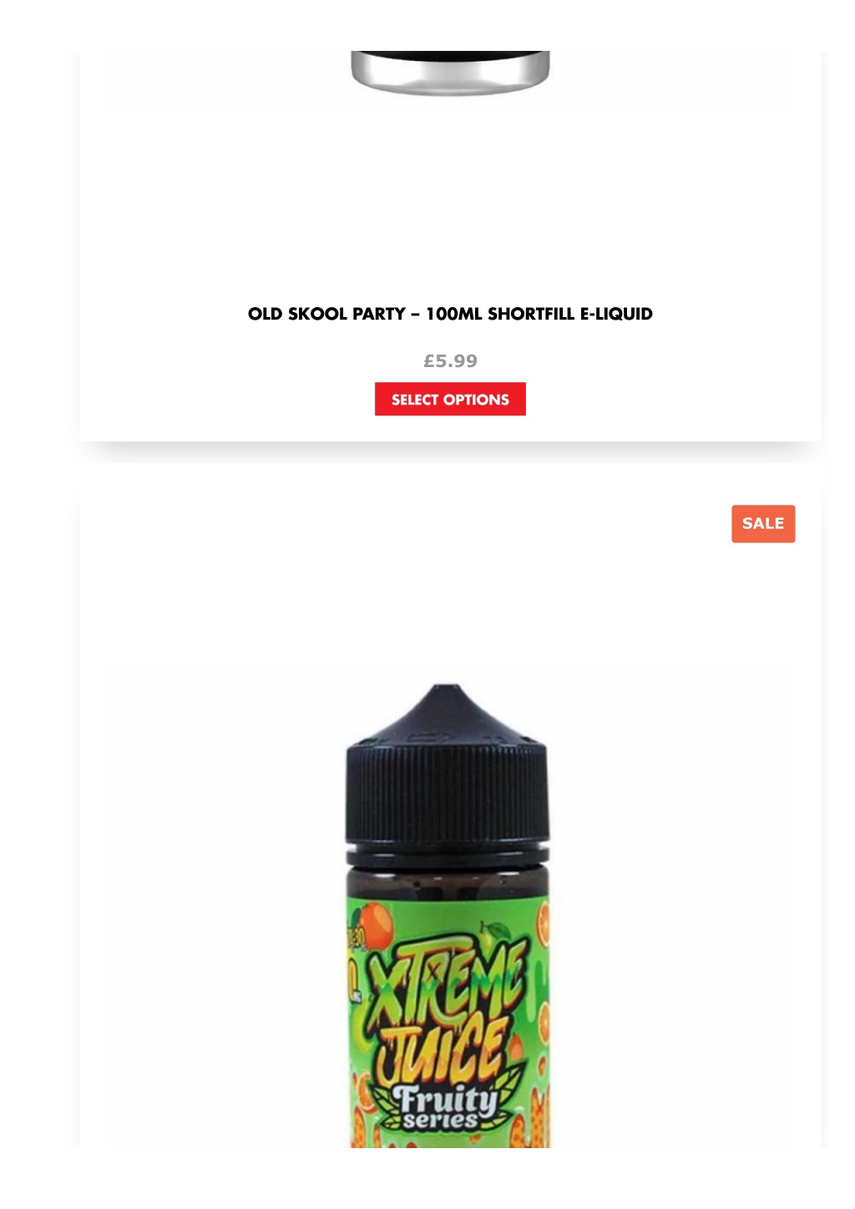Viewport: 855px width, 1209px height.
Task: Click the orange SALE badge
Action: (763, 524)
